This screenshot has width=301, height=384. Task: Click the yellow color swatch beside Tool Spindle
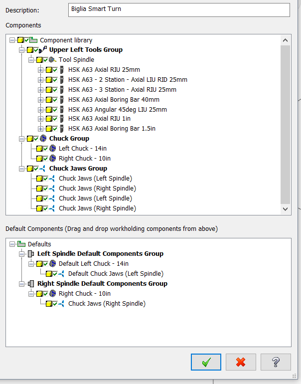coord(39,60)
